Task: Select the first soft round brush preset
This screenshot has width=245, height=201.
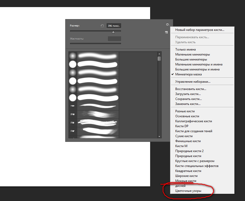Action: click(x=94, y=56)
